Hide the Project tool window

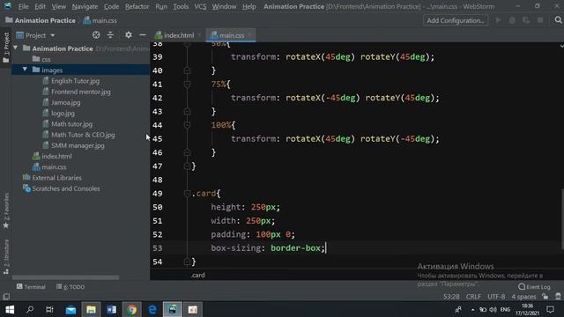coord(143,35)
